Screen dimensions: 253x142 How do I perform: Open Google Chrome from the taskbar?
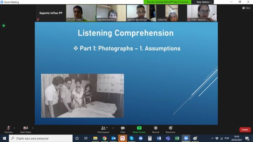pos(104,138)
